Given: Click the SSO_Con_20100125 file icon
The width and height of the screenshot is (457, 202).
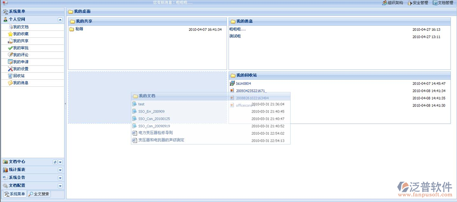Looking at the screenshot, I should coord(135,119).
